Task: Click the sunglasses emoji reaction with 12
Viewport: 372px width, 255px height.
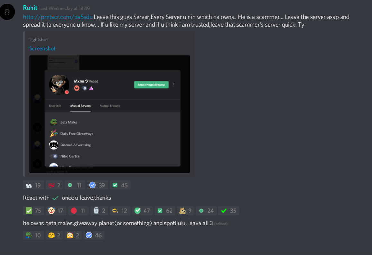Action: click(x=120, y=211)
